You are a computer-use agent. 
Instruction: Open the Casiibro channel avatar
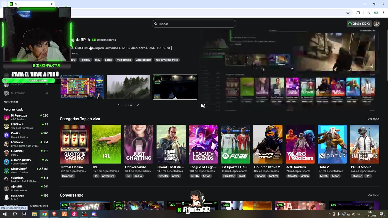[6, 135]
